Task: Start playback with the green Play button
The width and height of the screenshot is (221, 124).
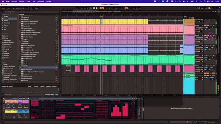Action: coord(91,8)
